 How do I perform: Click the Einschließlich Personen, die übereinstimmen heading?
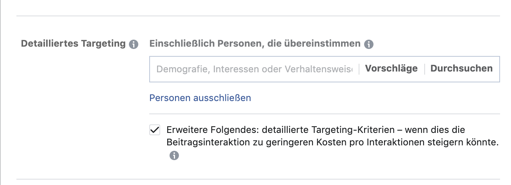click(255, 44)
